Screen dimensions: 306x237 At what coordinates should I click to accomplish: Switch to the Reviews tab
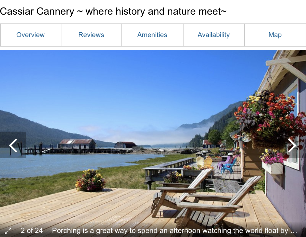(91, 35)
